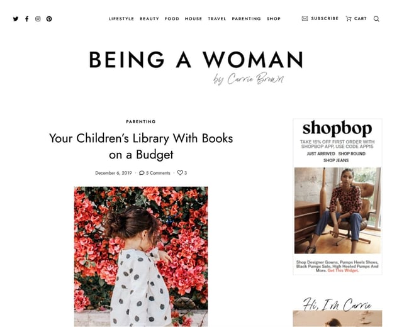Open the search magnifier icon
The height and width of the screenshot is (327, 409).
pyautogui.click(x=376, y=19)
